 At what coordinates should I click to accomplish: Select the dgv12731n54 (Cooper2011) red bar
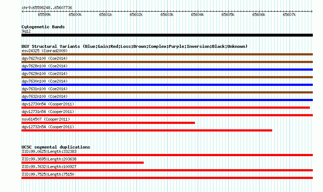point(167,115)
